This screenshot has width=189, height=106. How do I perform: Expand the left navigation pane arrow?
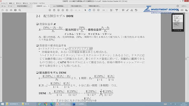pyautogui.click(x=1, y=57)
